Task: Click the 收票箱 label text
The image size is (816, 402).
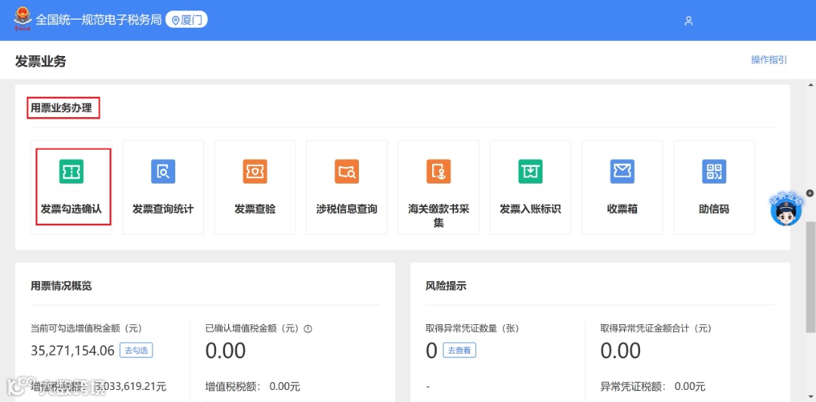Action: click(622, 209)
